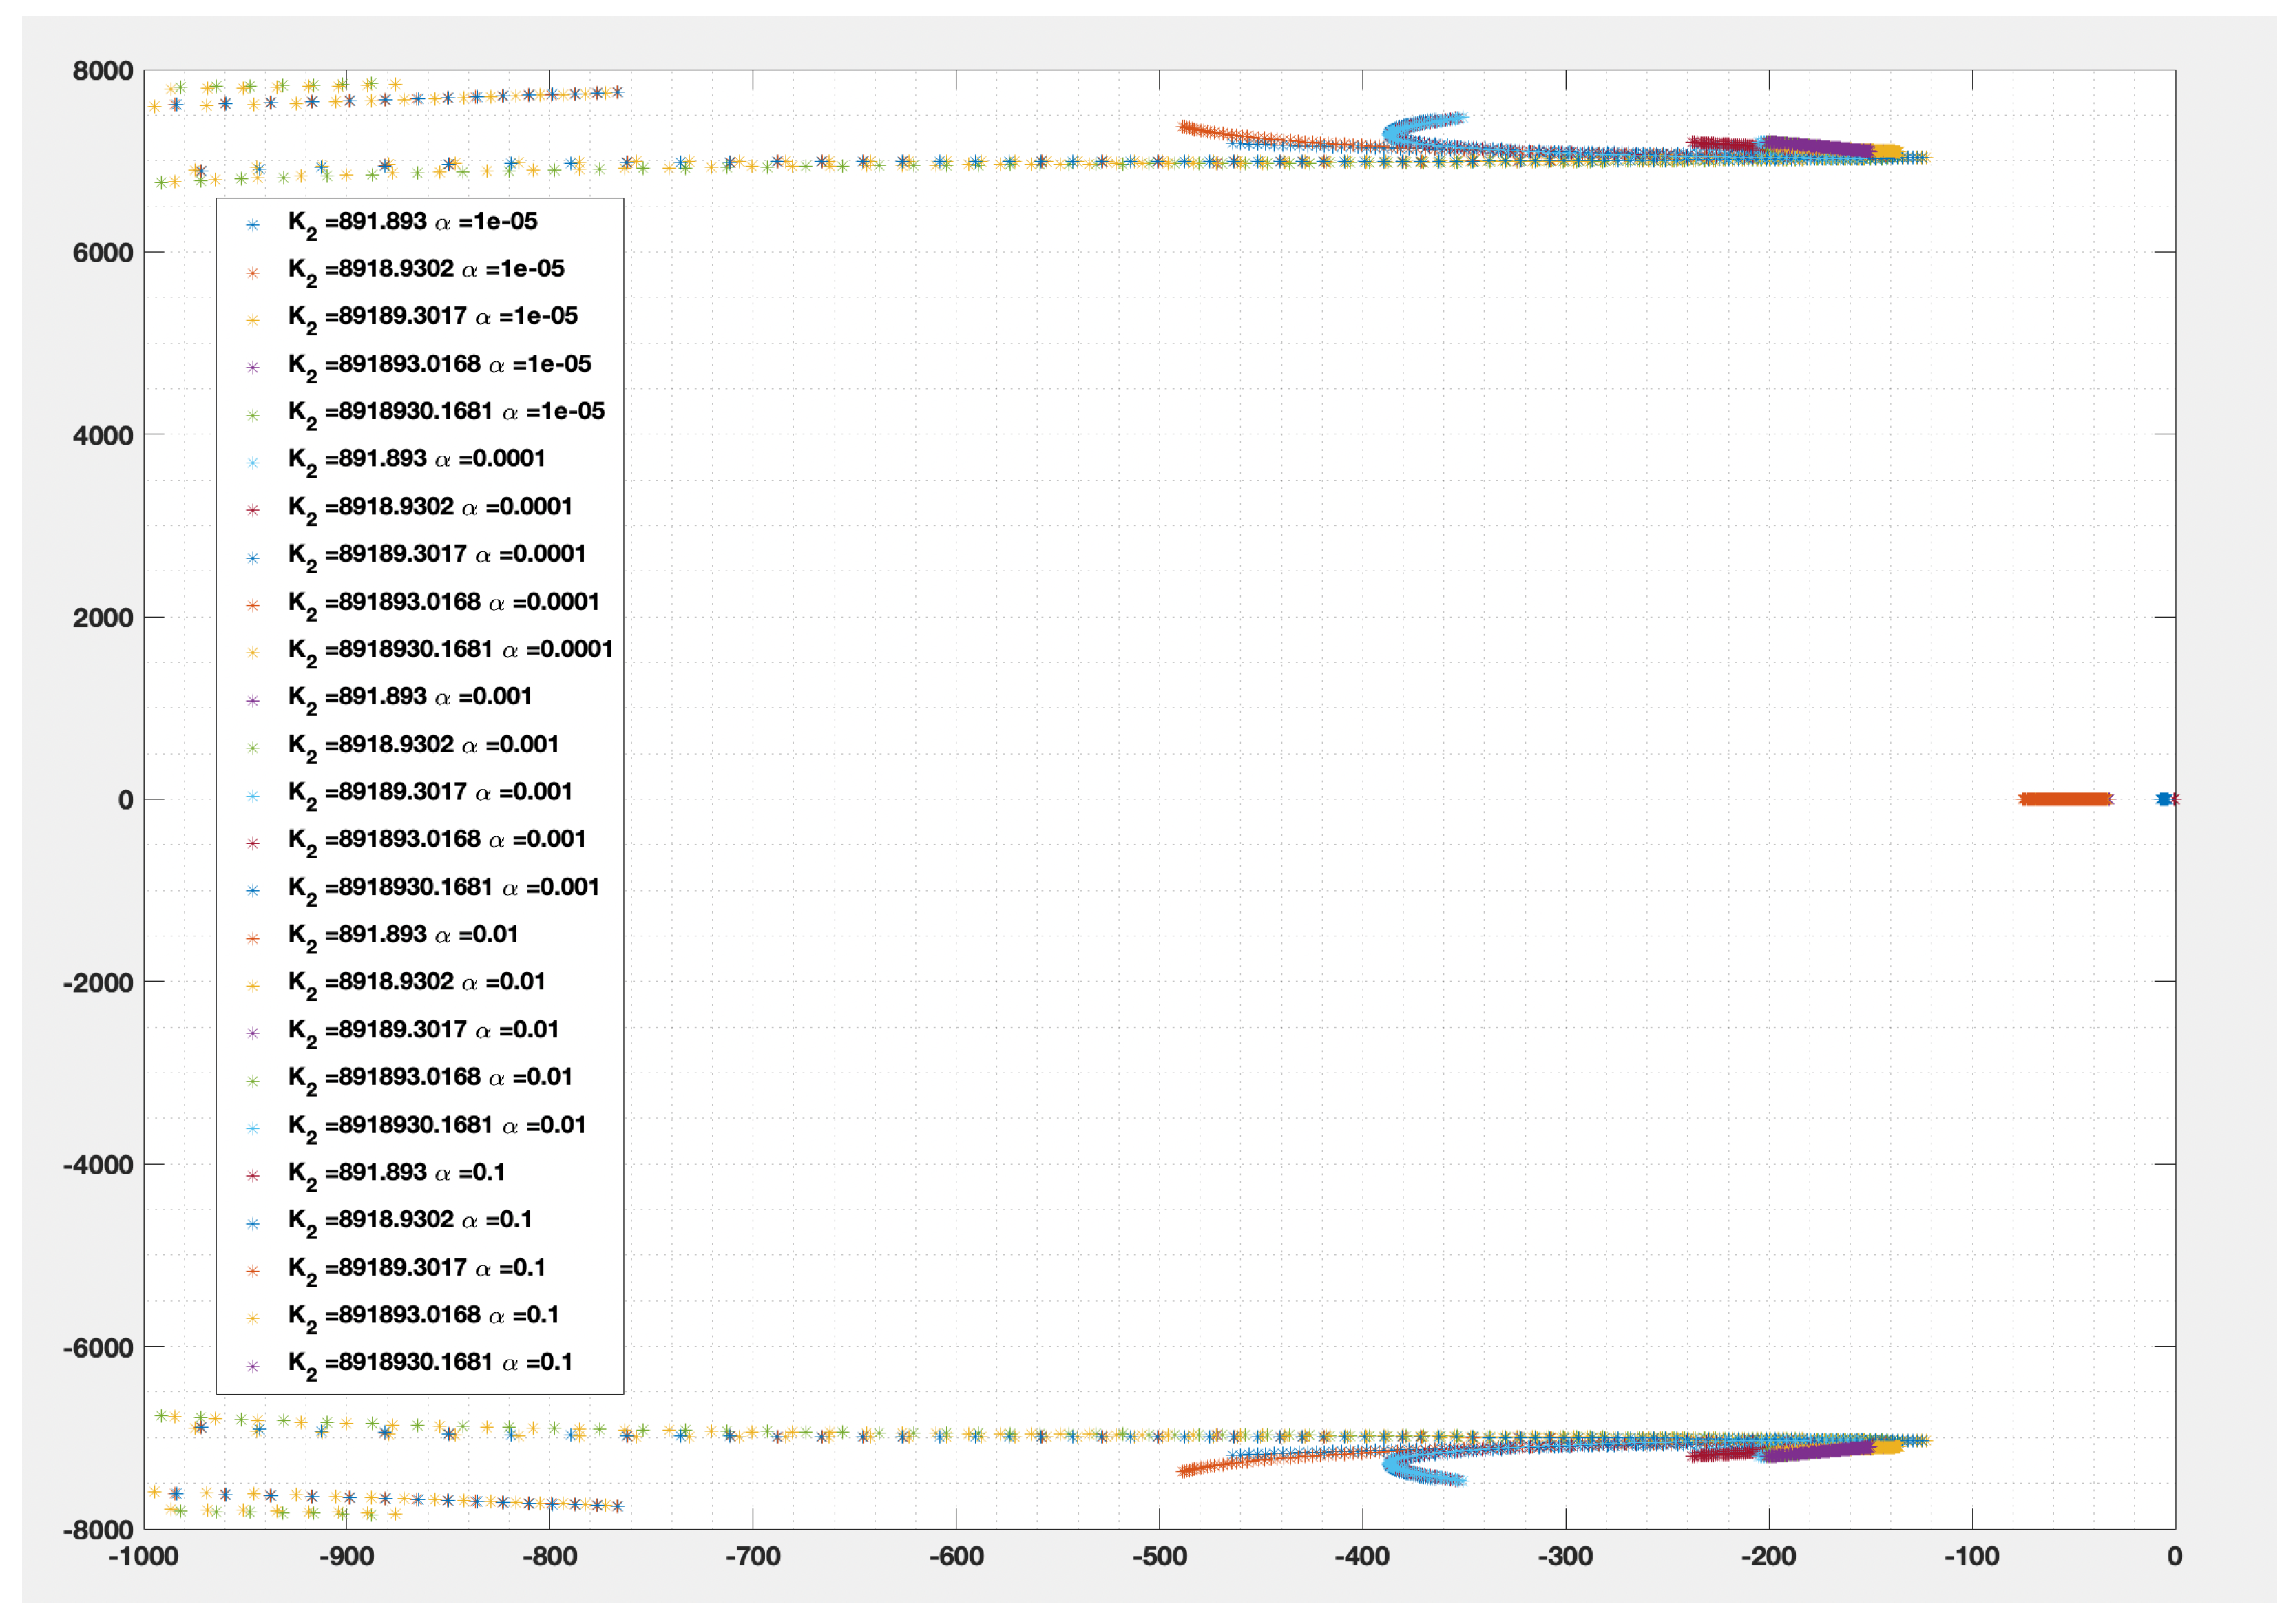2293x1624 pixels.
Task: Click legend marker for K2=891.893 α=1e-05
Action: click(253, 225)
